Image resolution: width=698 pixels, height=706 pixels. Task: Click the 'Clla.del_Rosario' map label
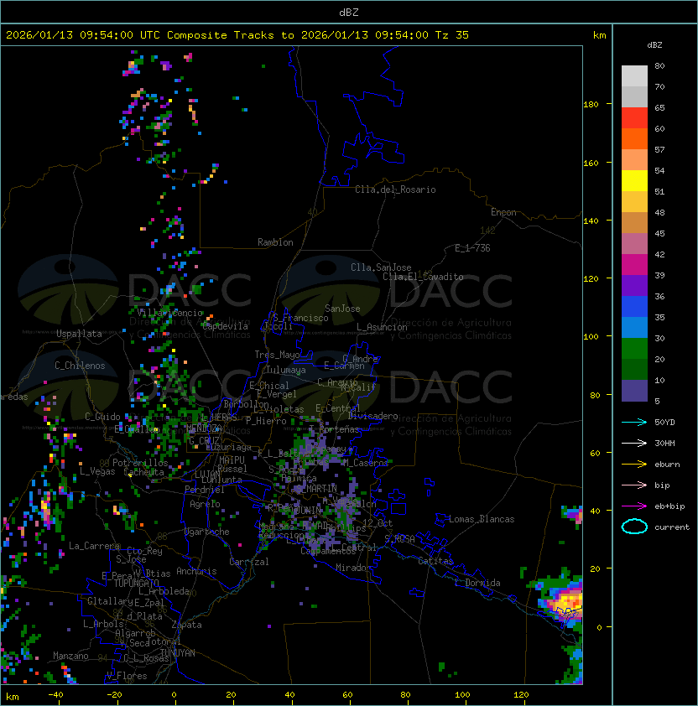[395, 189]
